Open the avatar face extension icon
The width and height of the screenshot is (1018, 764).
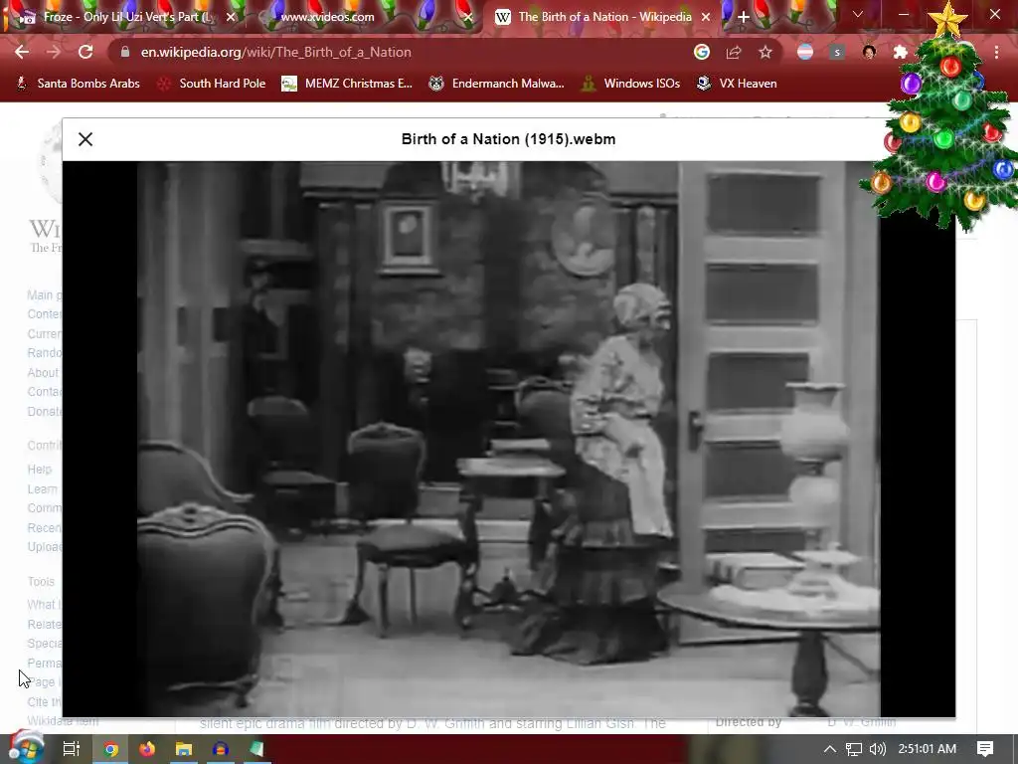(869, 52)
